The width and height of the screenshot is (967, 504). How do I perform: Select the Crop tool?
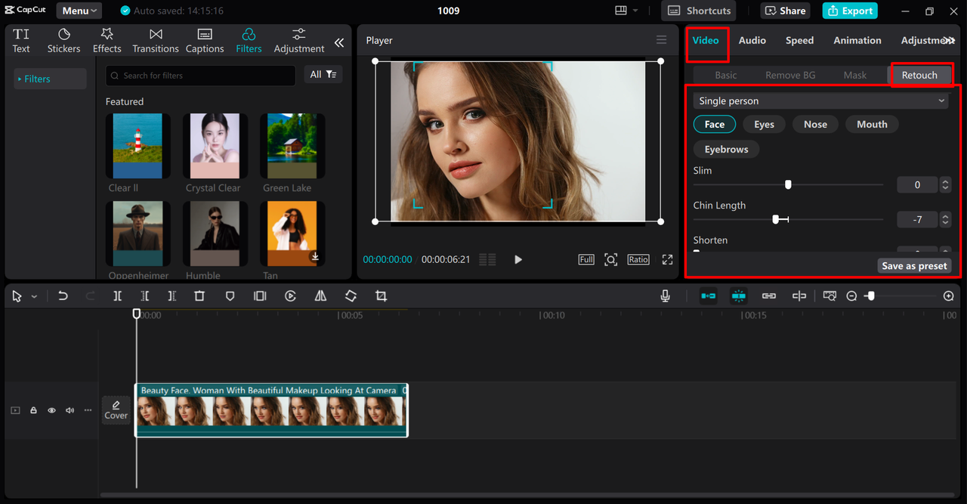(381, 296)
